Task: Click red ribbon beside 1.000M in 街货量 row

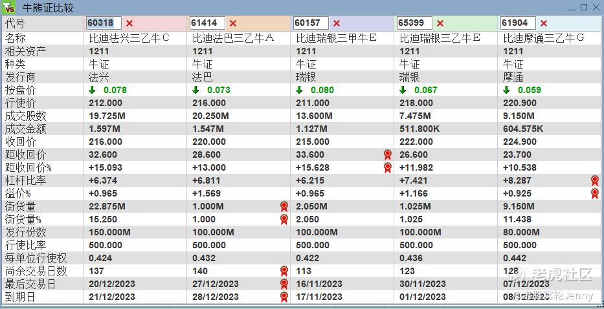Action: 284,207
